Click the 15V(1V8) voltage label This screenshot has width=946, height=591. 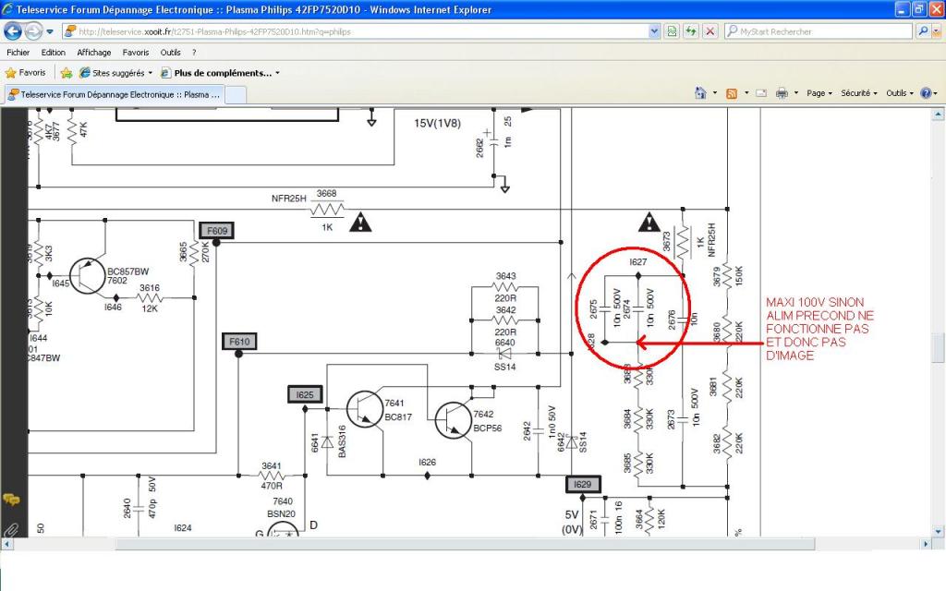tap(437, 123)
